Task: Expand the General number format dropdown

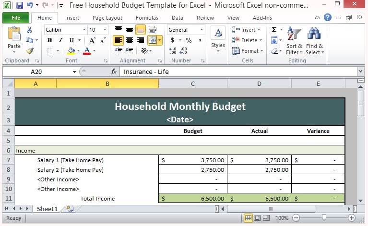Action: coord(202,30)
